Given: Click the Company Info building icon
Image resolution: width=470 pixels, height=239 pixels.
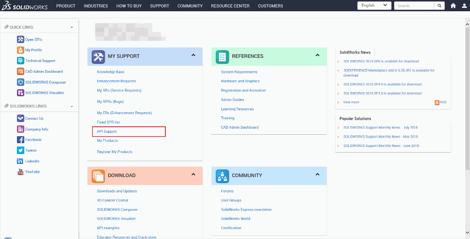Looking at the screenshot, I should pyautogui.click(x=20, y=129).
